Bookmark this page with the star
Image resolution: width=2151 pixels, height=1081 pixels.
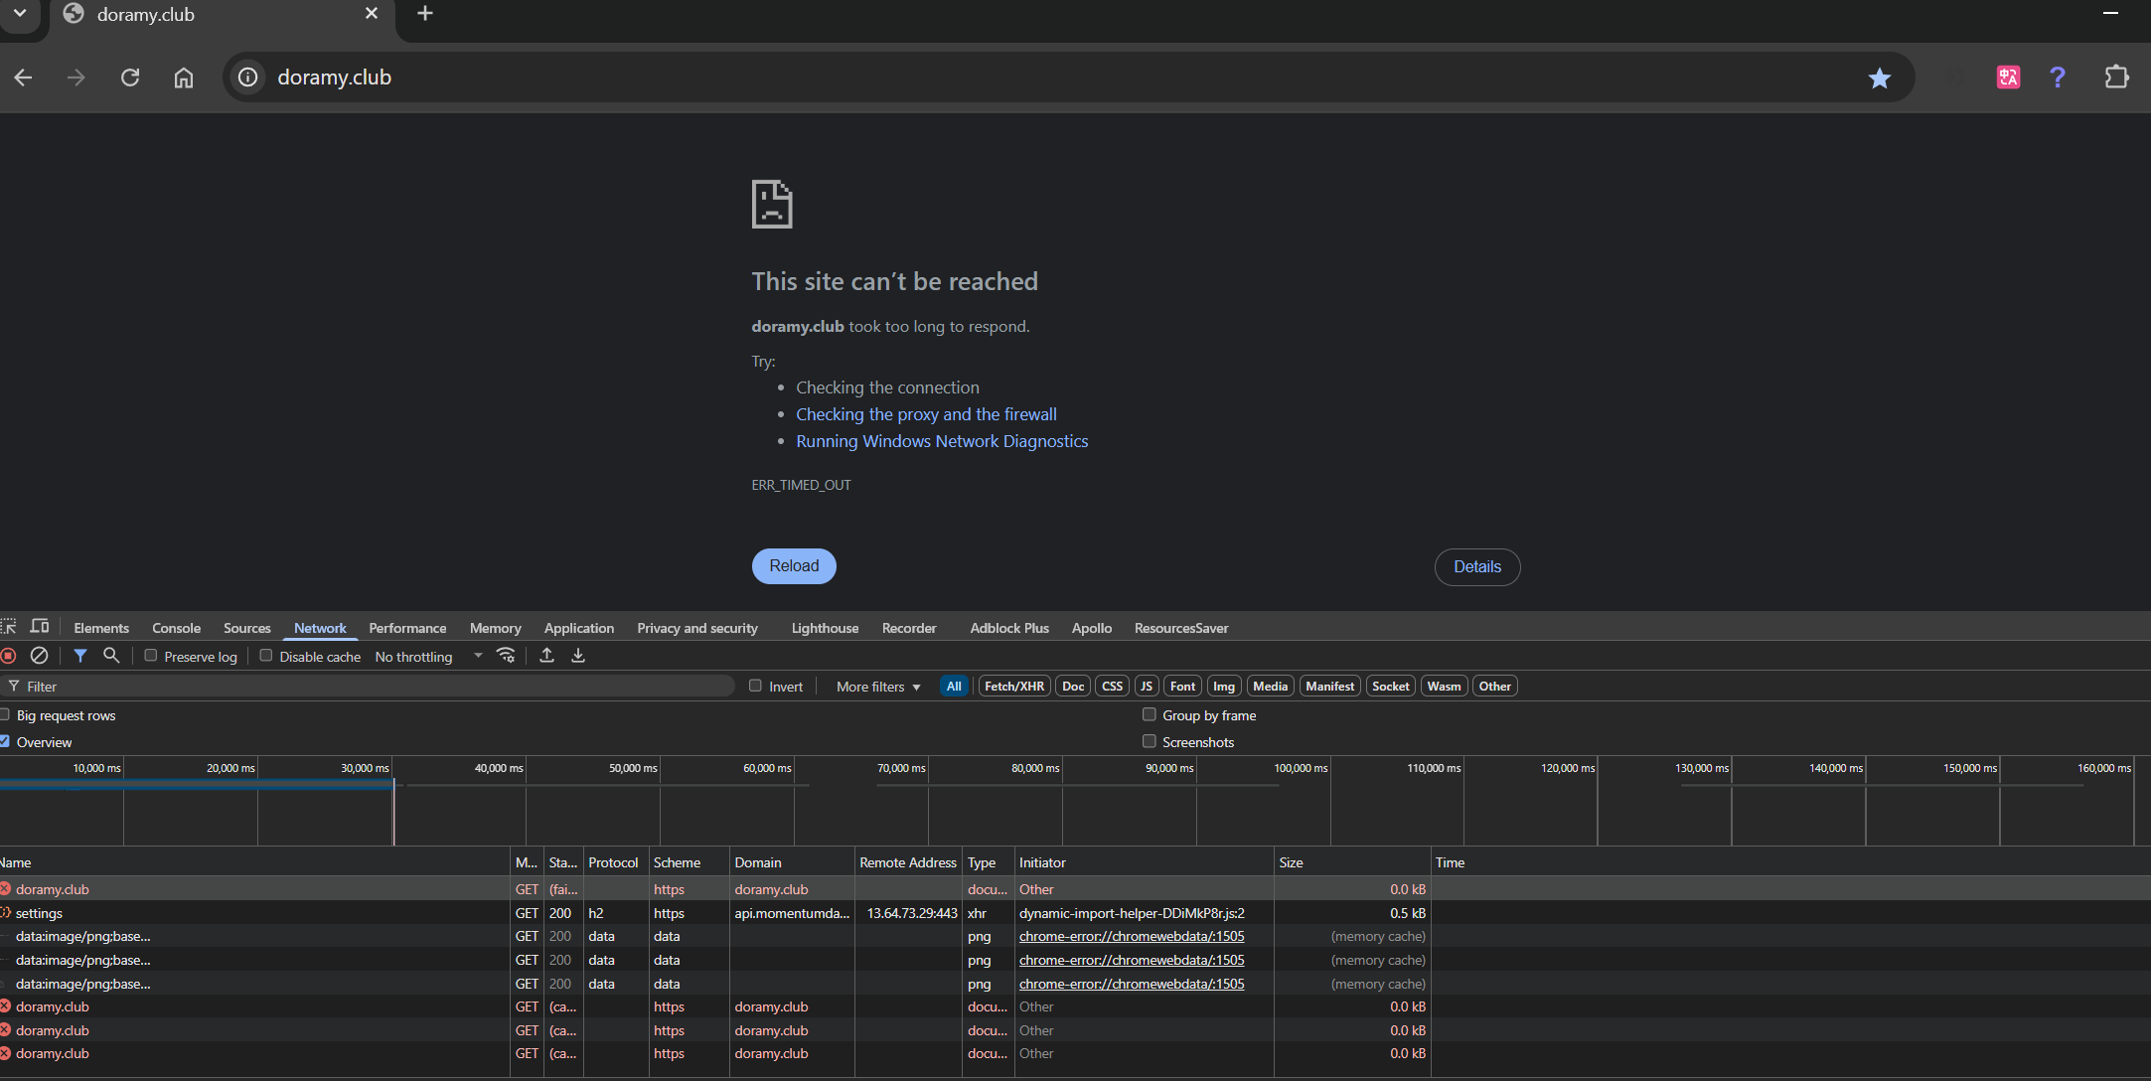1879,77
